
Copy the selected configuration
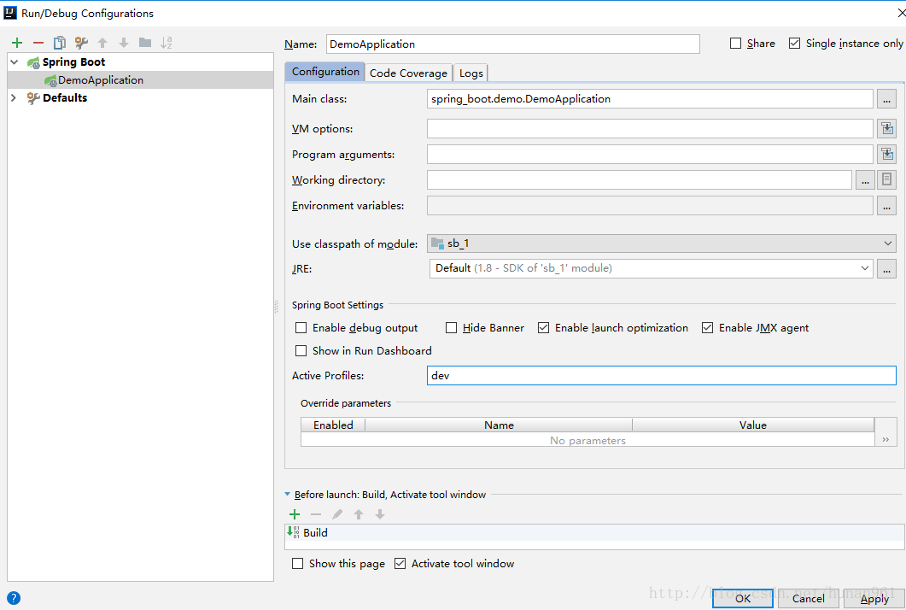[x=60, y=42]
